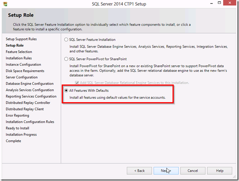
Task: Click the window resize grip at bottom corner
Action: click(234, 177)
